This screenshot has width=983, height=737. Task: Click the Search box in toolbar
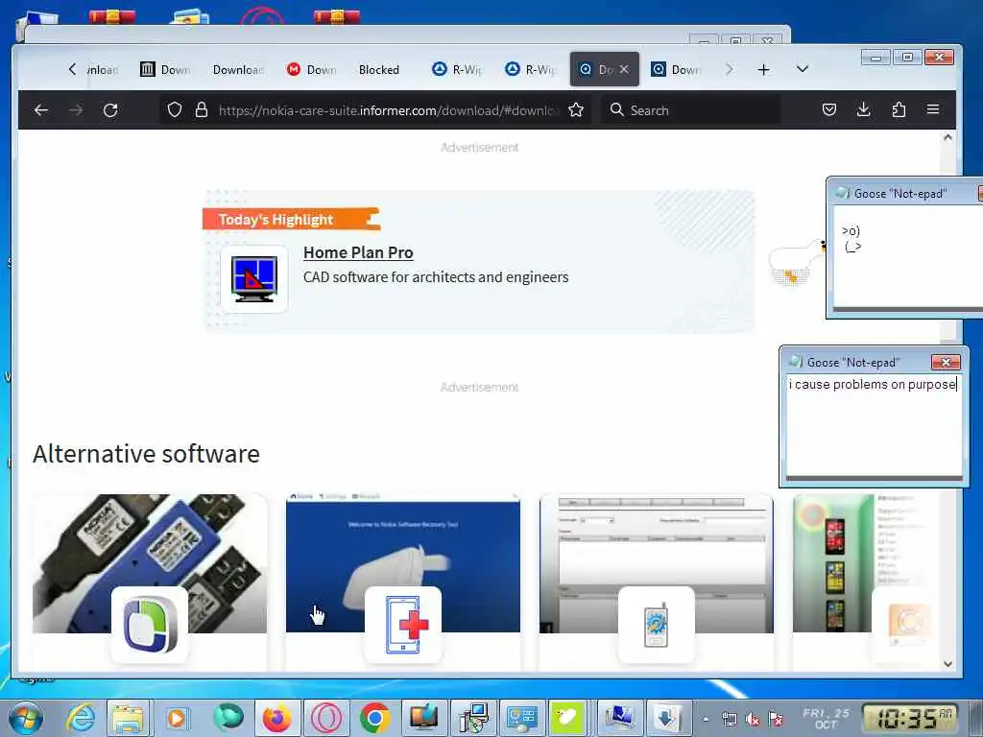pyautogui.click(x=689, y=110)
